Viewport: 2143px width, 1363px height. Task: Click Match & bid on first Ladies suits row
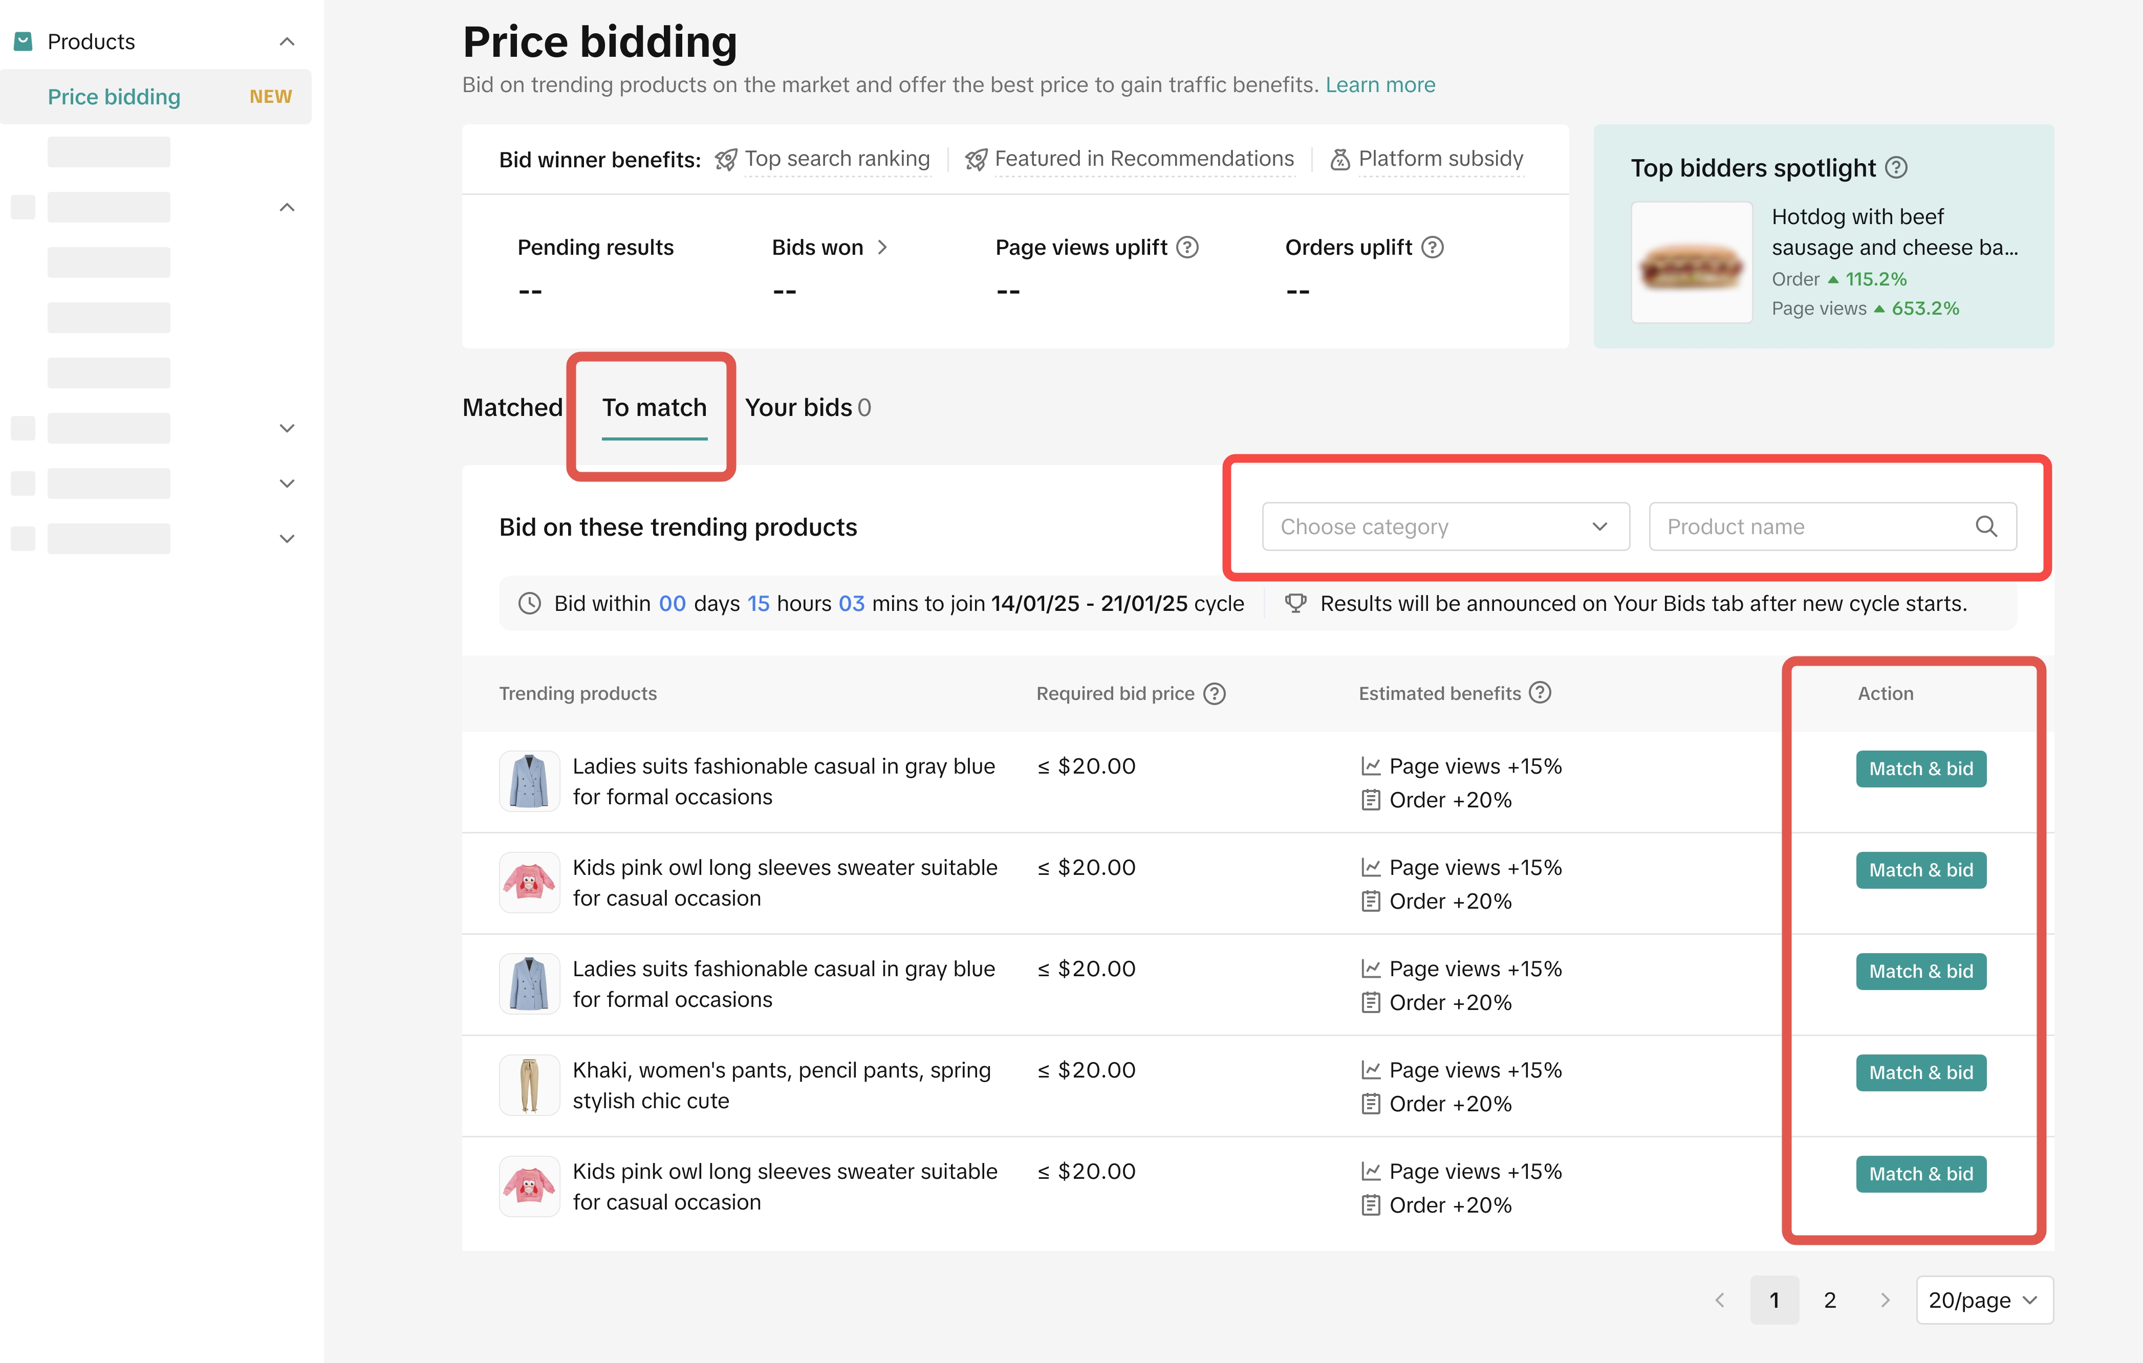(1920, 768)
